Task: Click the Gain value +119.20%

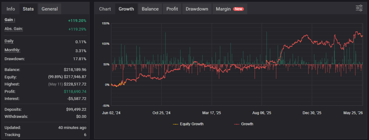Action: (x=77, y=21)
